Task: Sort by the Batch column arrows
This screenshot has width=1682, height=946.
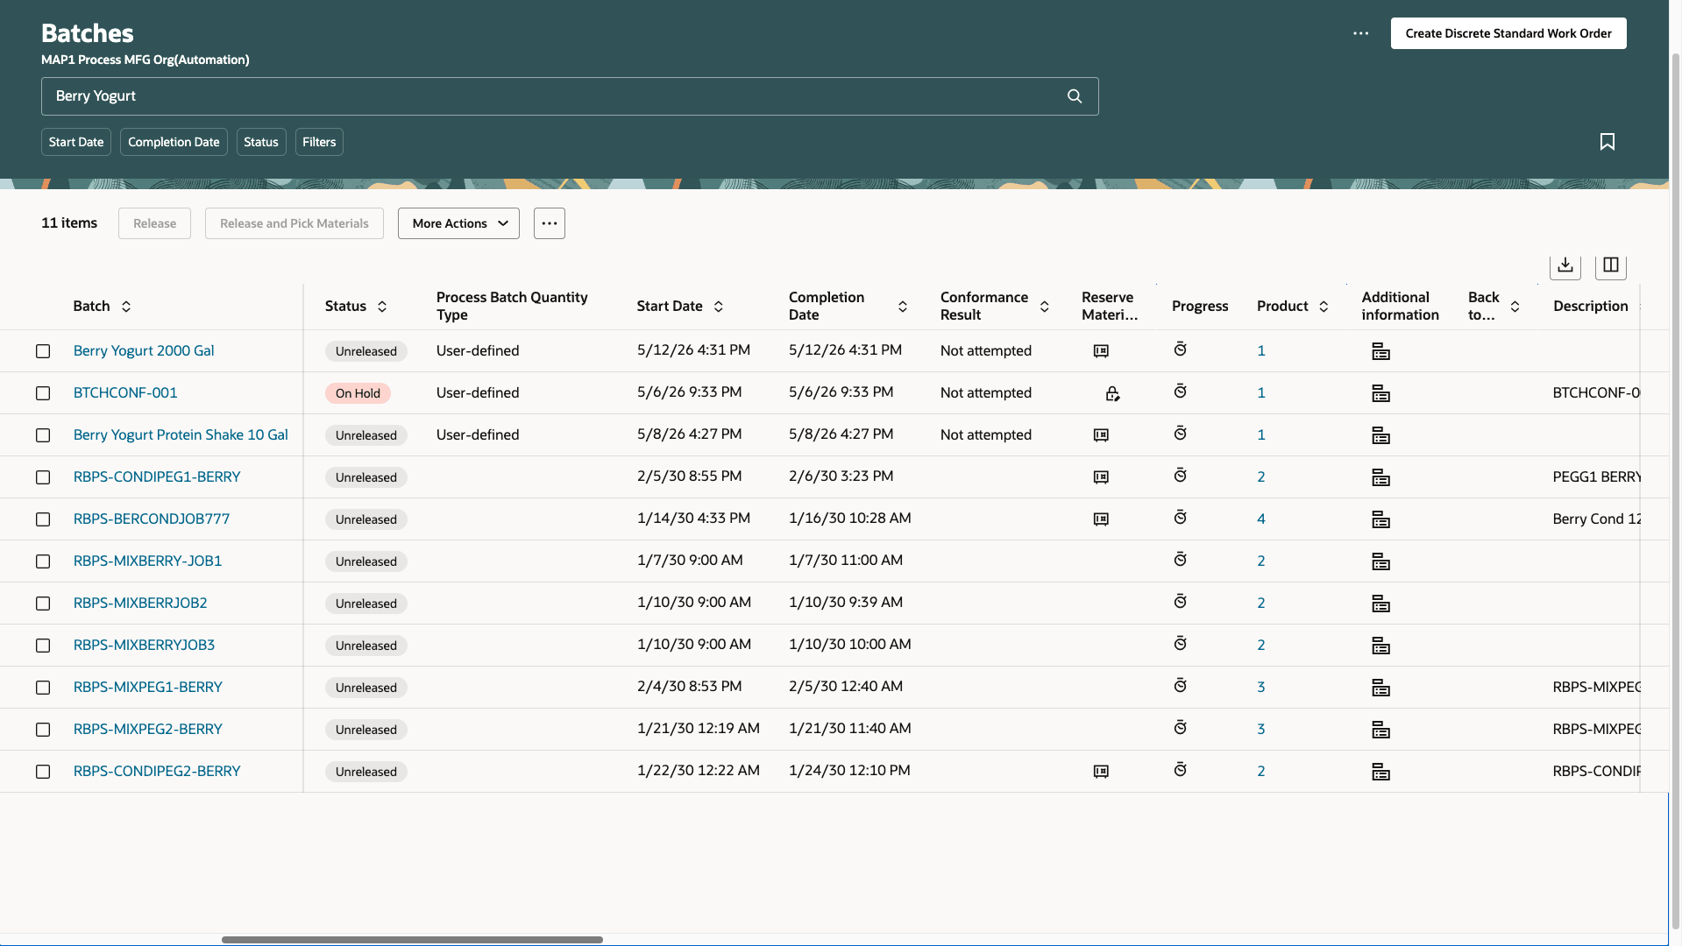Action: 126,307
